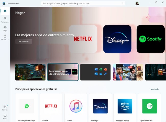Go to the Home tab in the sidebar
166x122 pixels.
(x=5, y=11)
